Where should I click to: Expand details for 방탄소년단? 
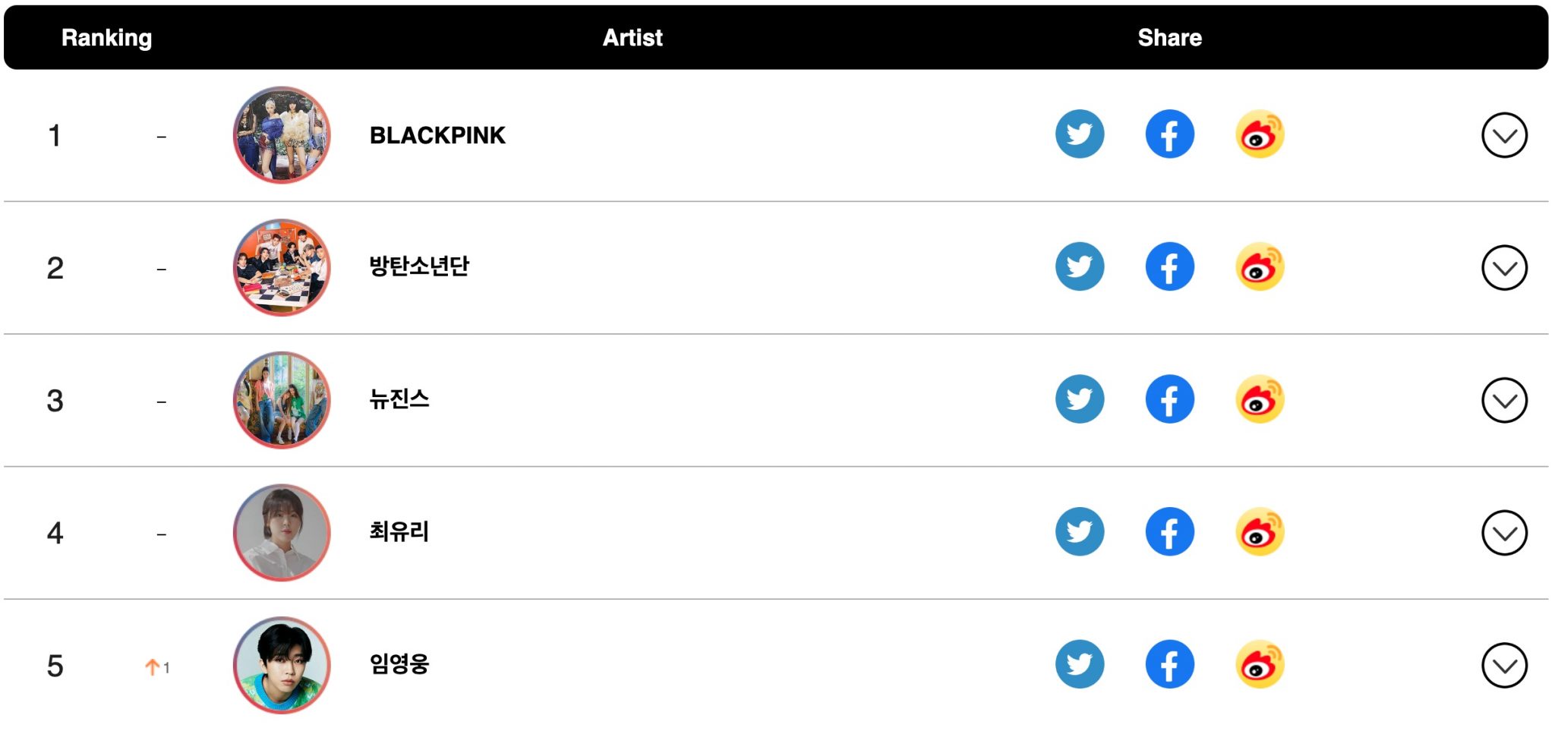pos(1505,266)
